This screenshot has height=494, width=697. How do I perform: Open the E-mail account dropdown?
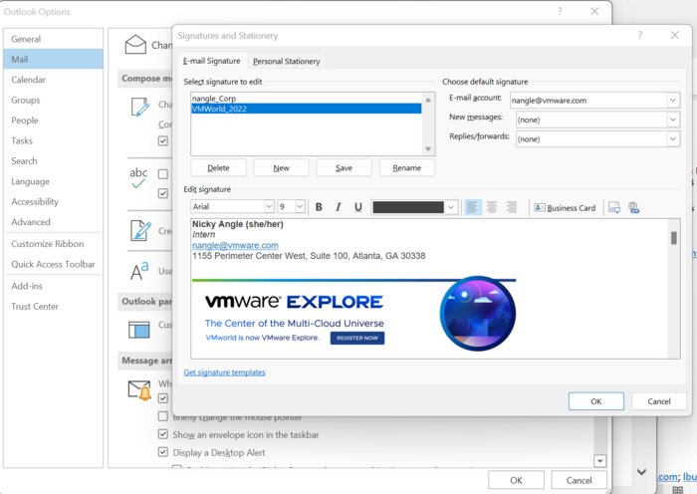click(x=673, y=100)
